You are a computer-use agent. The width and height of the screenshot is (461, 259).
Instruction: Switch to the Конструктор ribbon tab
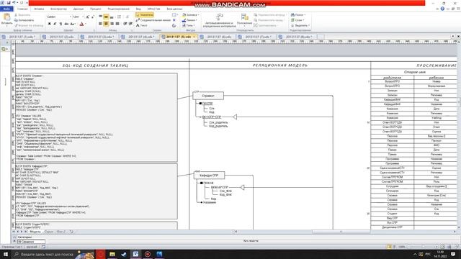(x=58, y=9)
